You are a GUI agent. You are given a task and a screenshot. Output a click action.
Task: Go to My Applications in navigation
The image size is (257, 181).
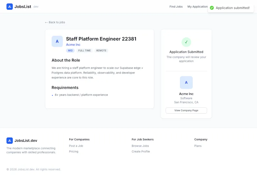[x=198, y=6]
